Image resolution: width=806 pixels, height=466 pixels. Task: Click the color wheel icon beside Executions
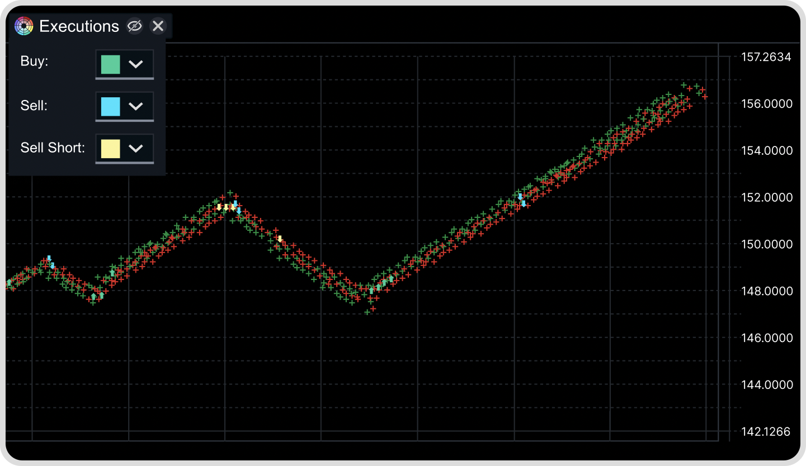point(24,26)
